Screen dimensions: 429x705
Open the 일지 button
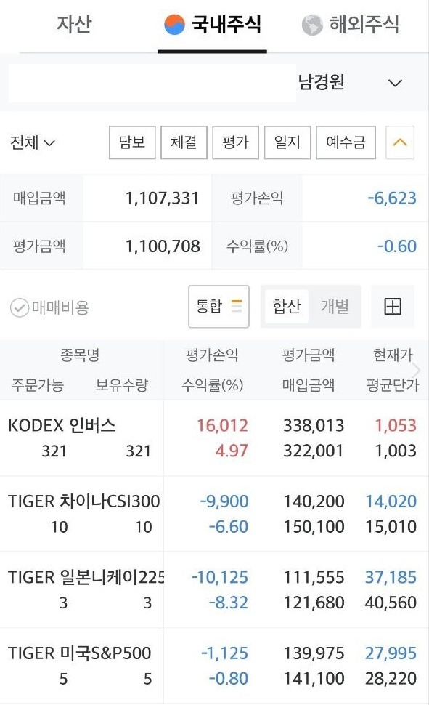point(287,142)
